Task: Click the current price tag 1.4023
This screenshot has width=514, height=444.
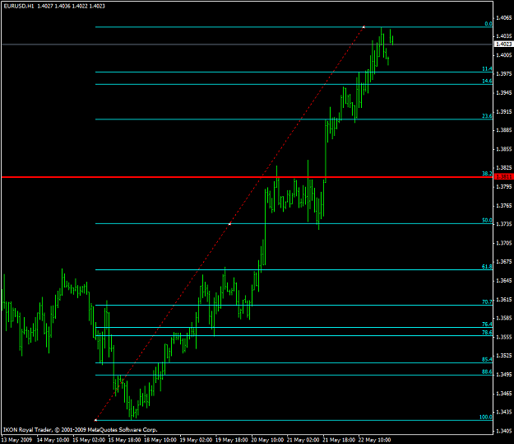Action: pos(503,44)
